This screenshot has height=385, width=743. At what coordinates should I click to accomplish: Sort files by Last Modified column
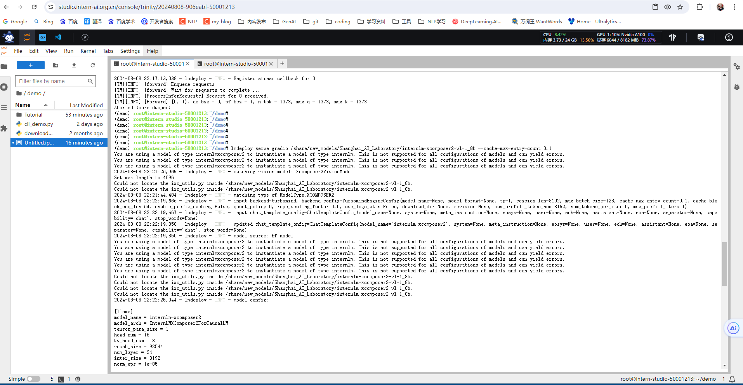click(81, 105)
